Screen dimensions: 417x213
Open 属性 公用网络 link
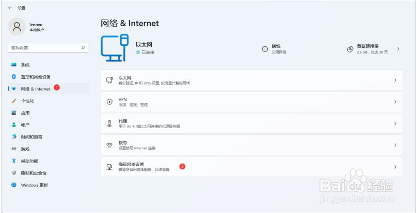[274, 49]
